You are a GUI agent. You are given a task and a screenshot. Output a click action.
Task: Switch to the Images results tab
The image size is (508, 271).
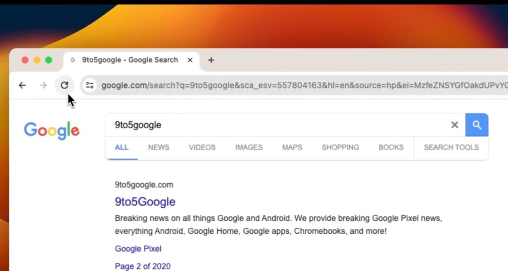pyautogui.click(x=249, y=147)
